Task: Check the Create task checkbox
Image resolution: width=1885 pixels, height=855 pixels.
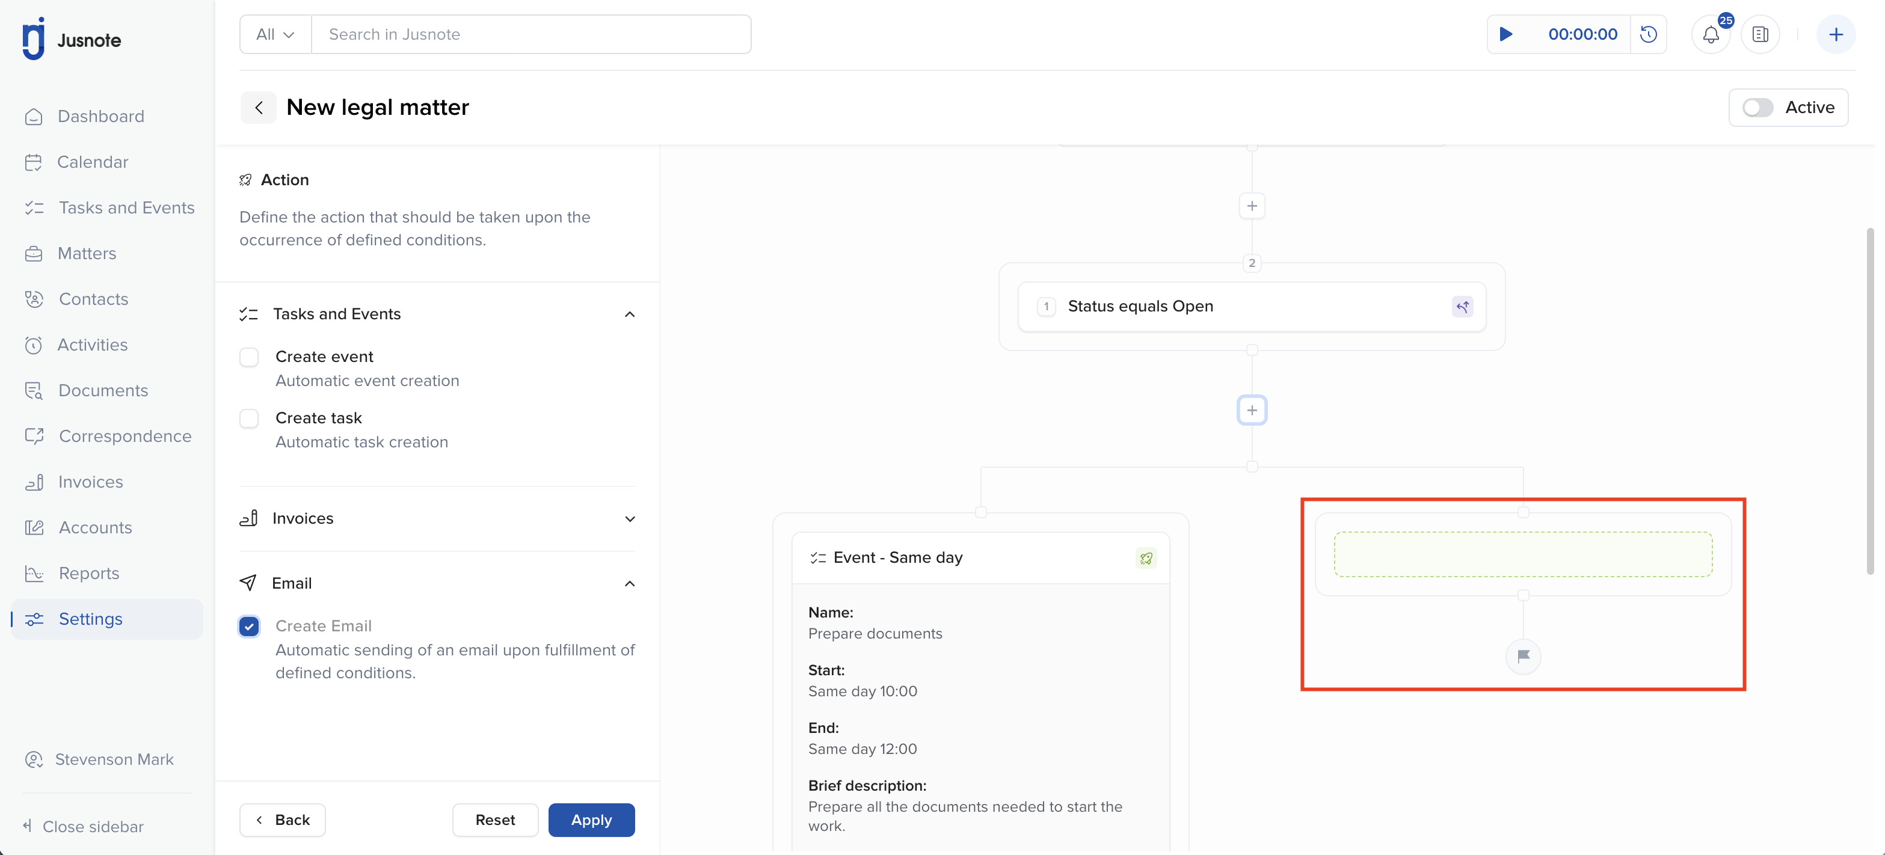Action: pos(249,419)
